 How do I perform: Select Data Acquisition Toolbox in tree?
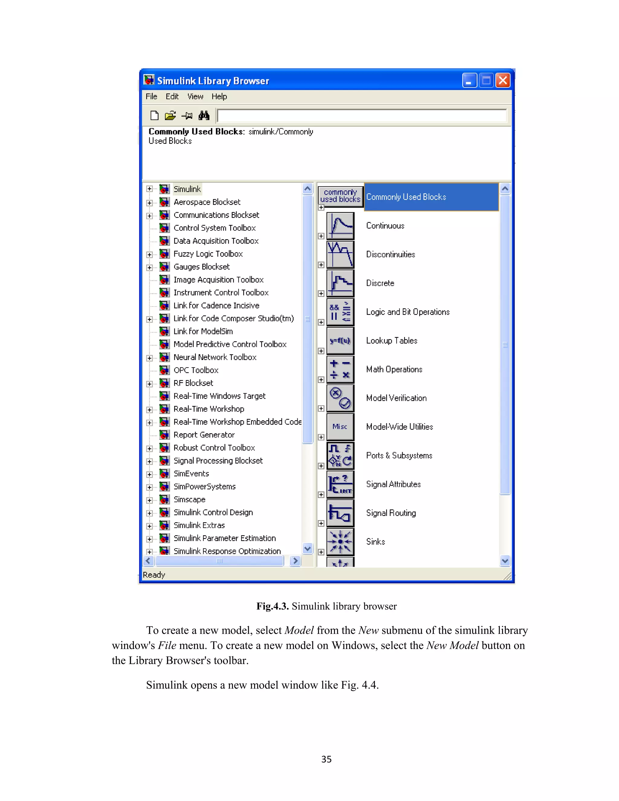click(x=216, y=241)
